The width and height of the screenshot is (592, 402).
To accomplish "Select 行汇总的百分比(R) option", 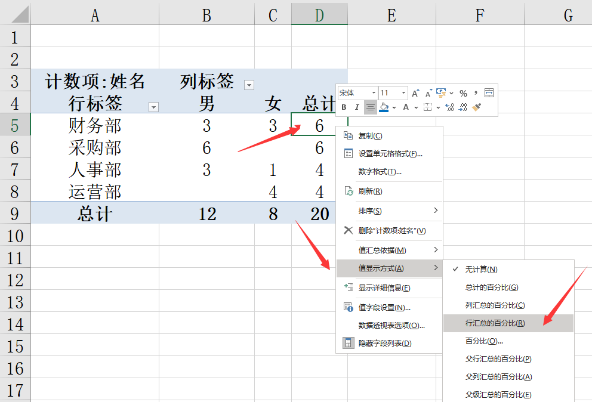I will click(x=508, y=323).
